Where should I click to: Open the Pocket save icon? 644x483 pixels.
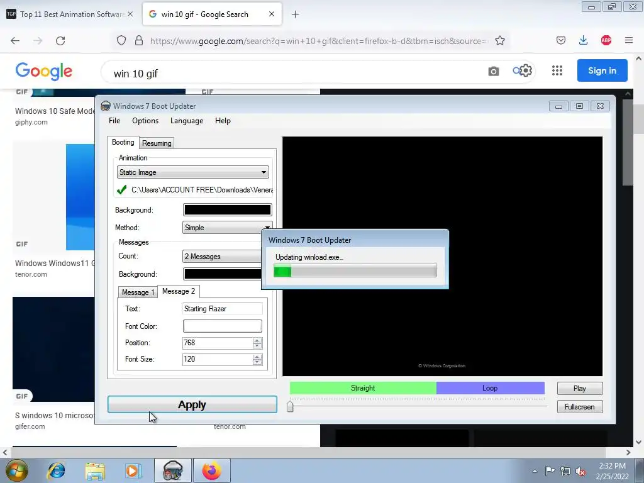coord(560,40)
